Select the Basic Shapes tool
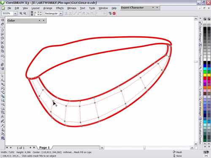The width and height of the screenshot is (211, 158). click(x=3, y=112)
